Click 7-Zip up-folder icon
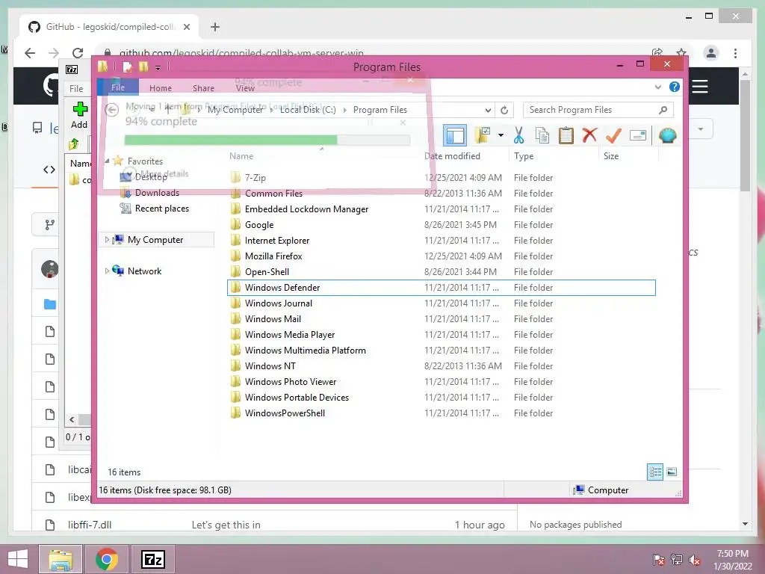The image size is (765, 574). [x=74, y=143]
